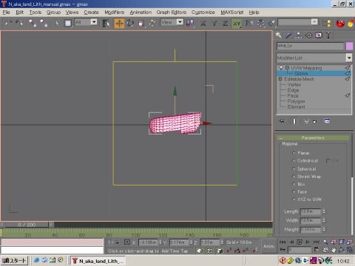Open the Animation menu
The image size is (355, 266).
point(141,13)
